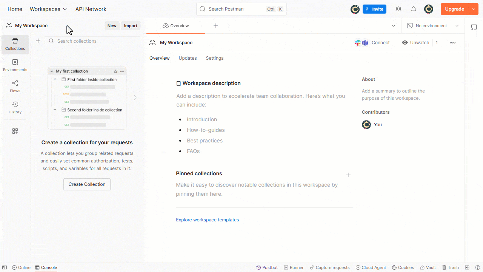Screen dimensions: 483x272
Task: Open the Environments sidebar panel
Action: click(15, 66)
